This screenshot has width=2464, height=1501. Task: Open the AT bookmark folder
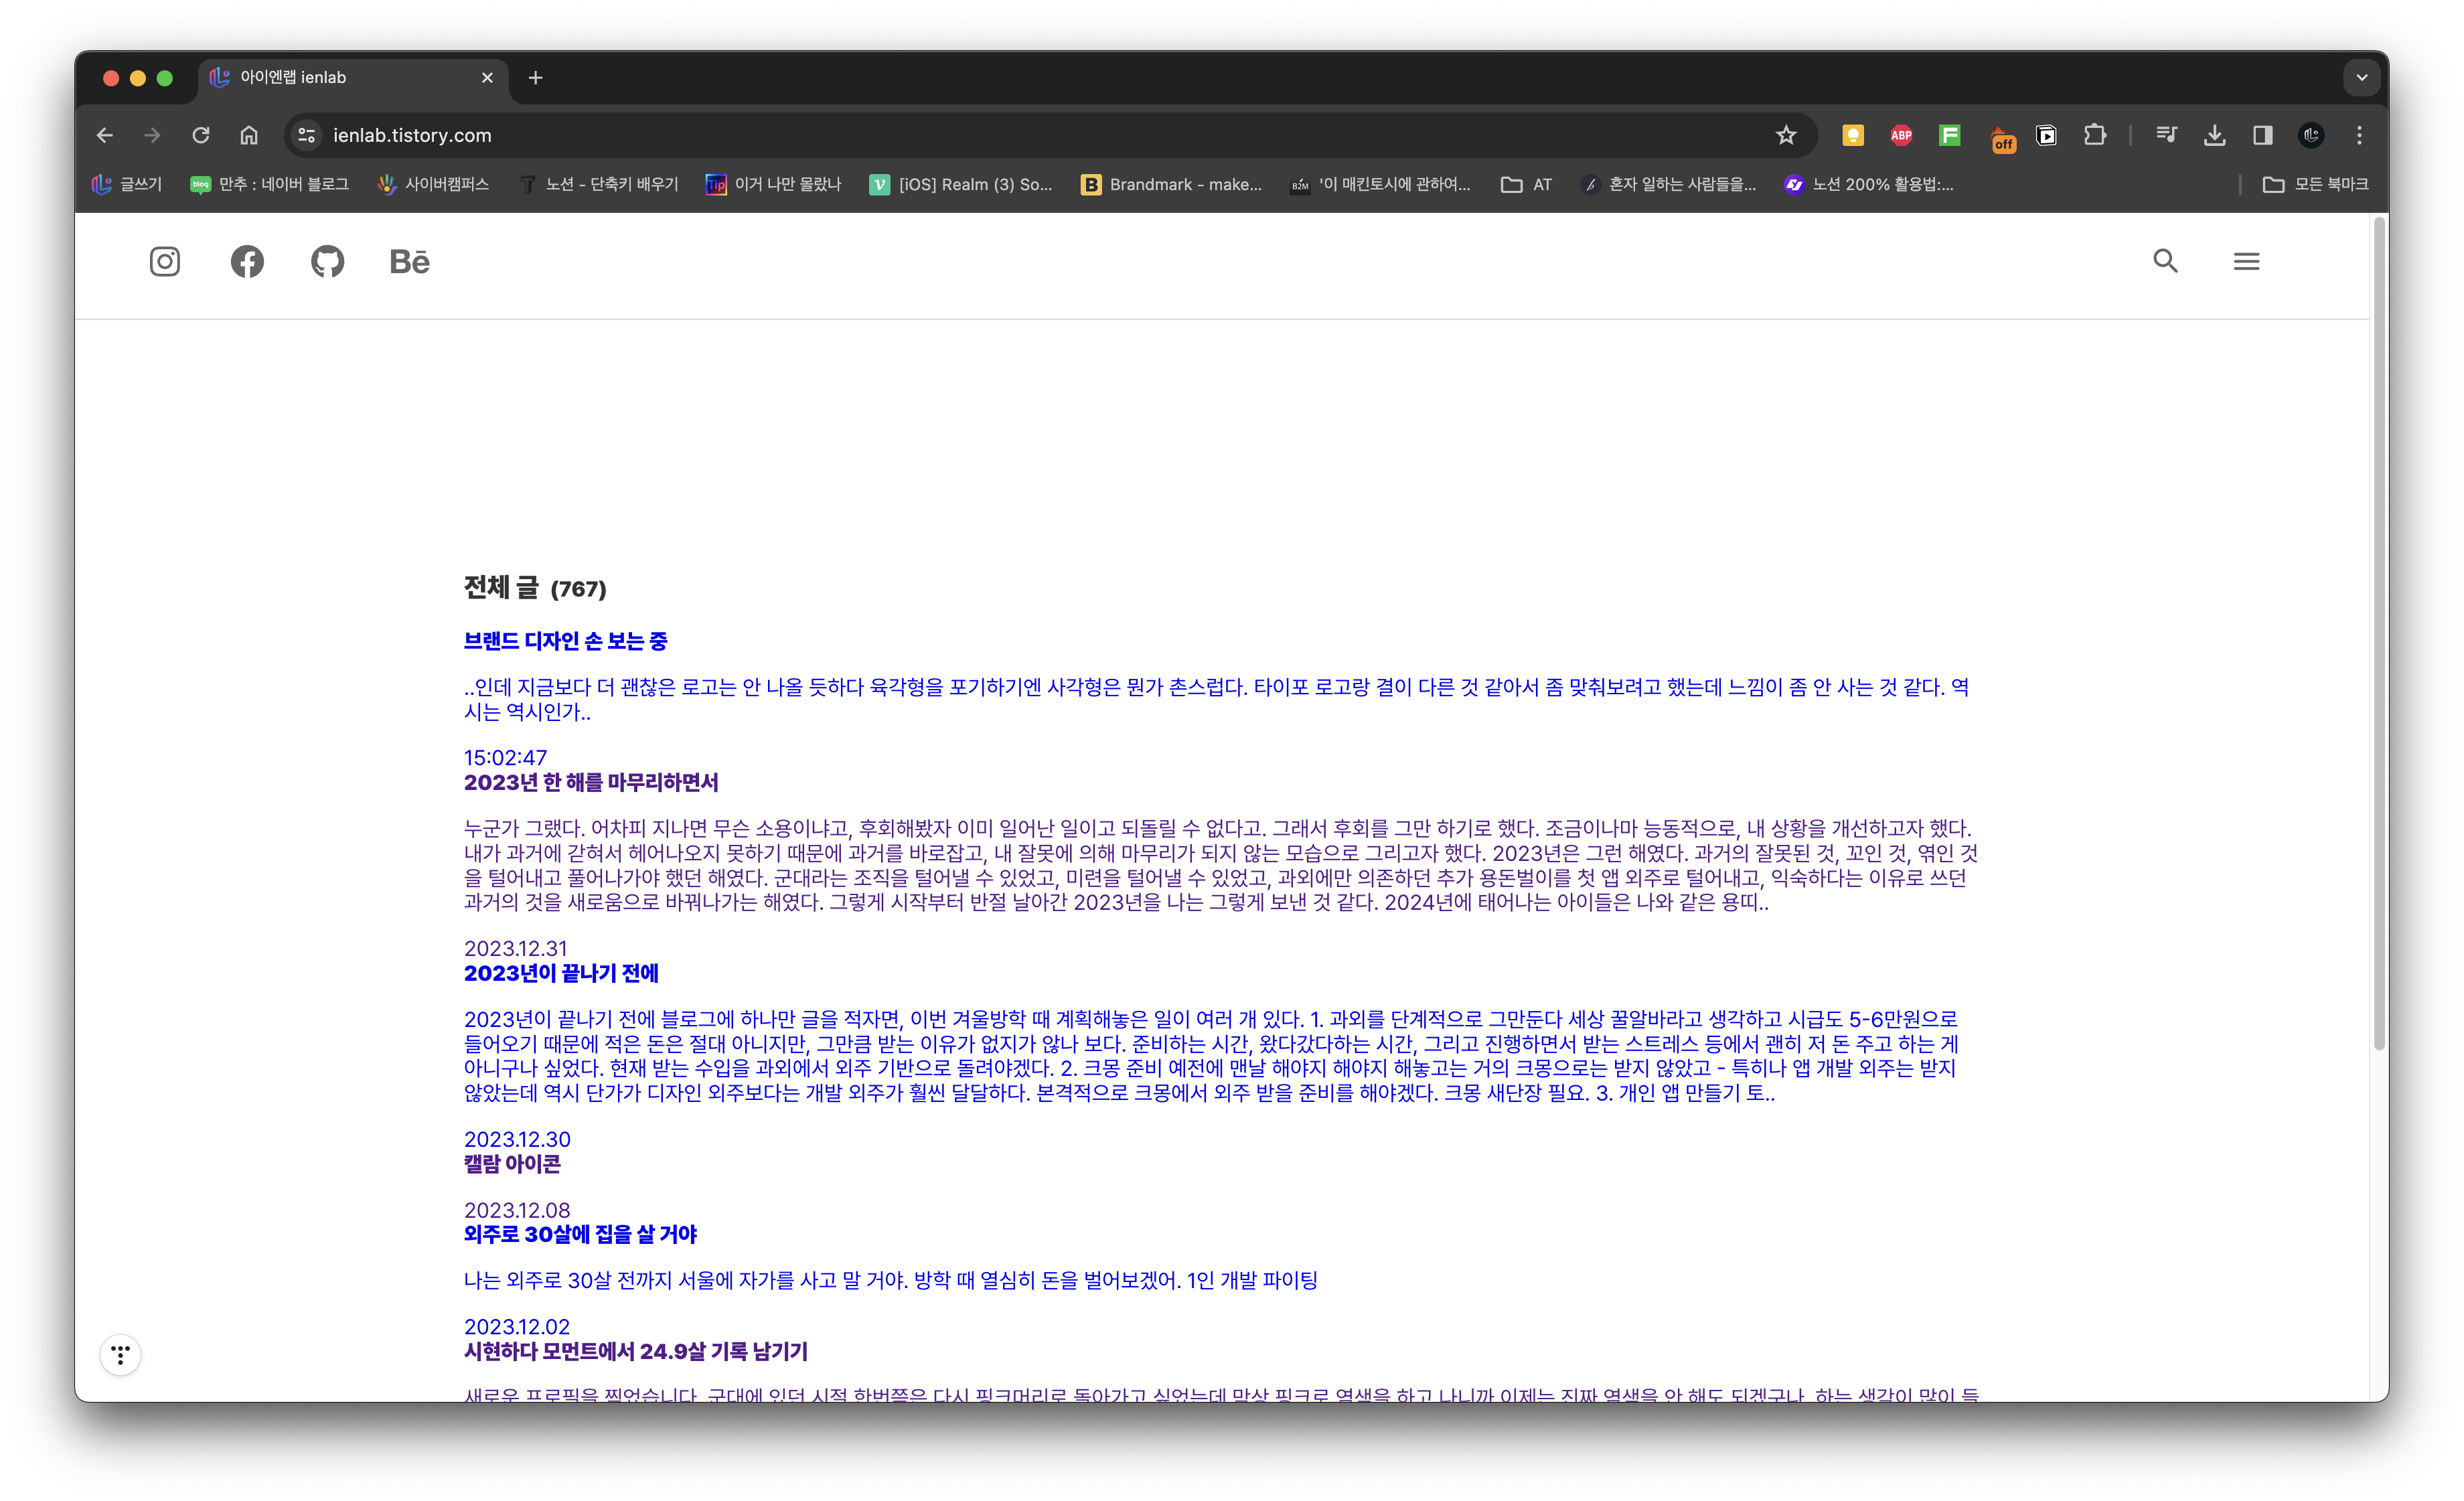point(1526,184)
